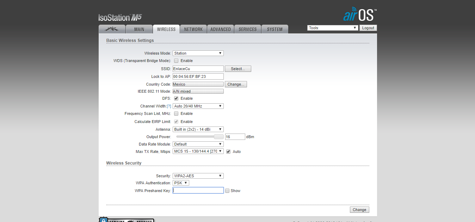Viewport: 475px width, 222px height.
Task: Check Show box for WPA key
Action: point(227,191)
